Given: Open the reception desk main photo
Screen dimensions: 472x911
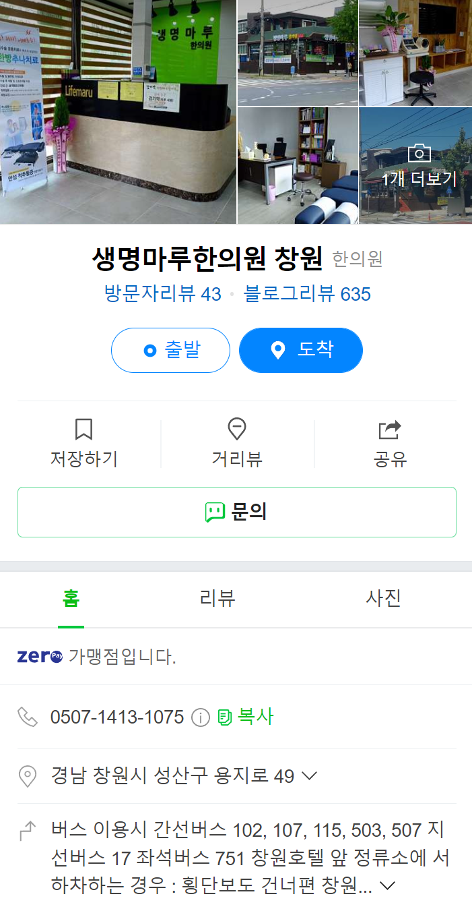Looking at the screenshot, I should (118, 111).
